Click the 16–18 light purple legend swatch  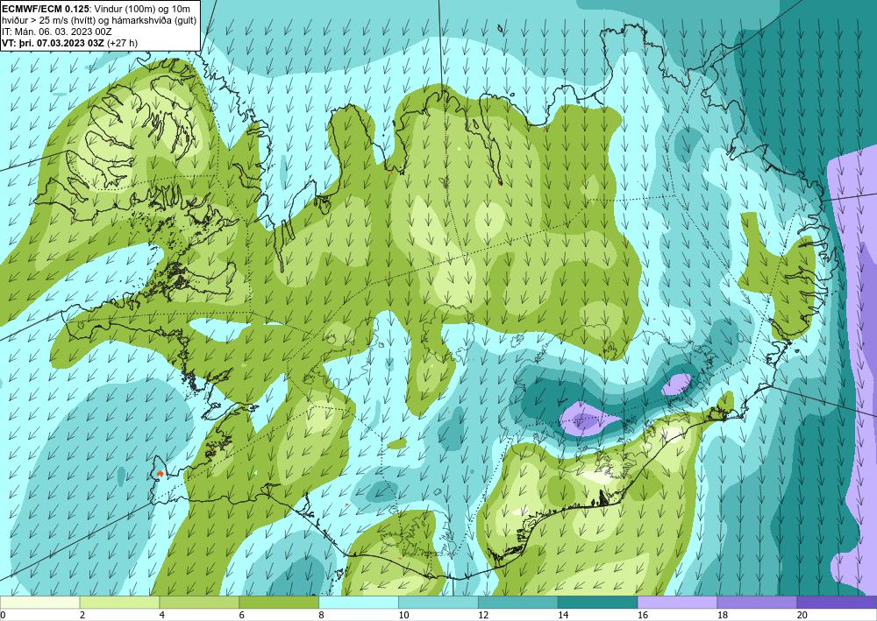tap(677, 603)
